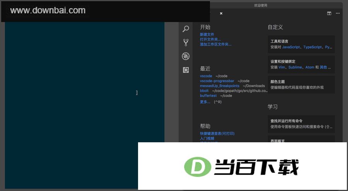The image size is (348, 191).
Task: Click the TypeScript install link
Action: click(x=312, y=47)
